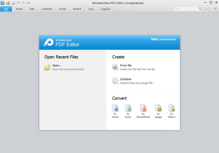219x153 pixels.
Task: Maximize the PDF Editor window
Action: point(211,3)
